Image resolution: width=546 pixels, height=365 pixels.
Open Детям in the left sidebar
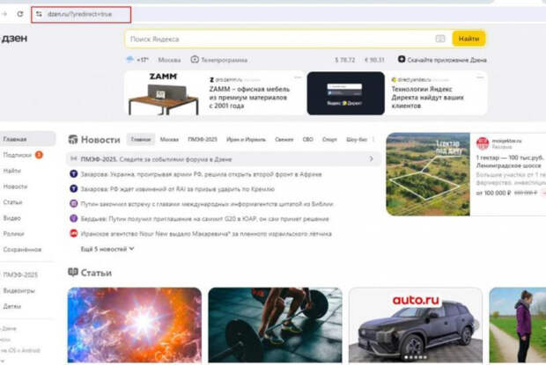tap(11, 306)
